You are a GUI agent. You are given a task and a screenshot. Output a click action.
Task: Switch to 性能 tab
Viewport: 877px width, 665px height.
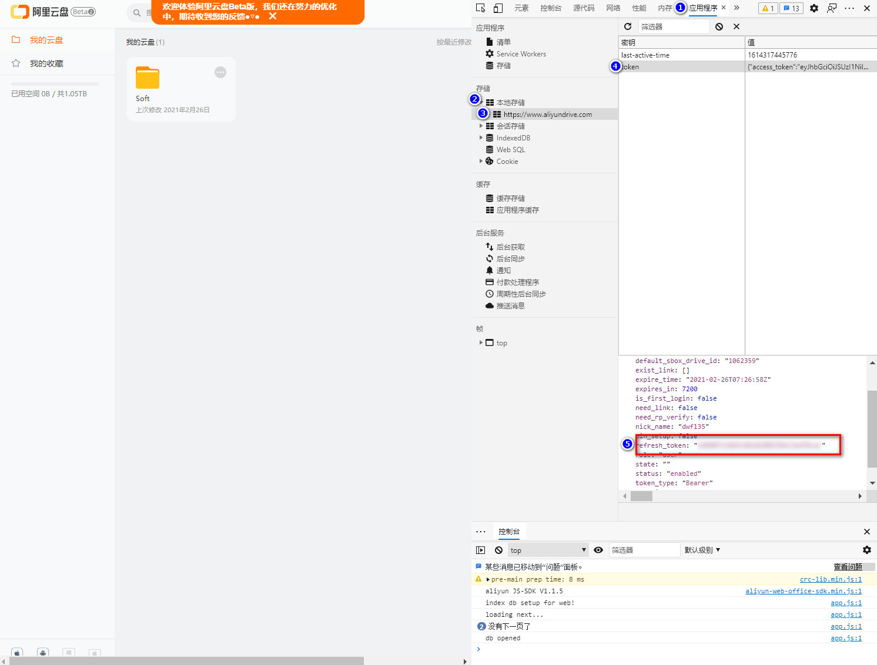639,8
